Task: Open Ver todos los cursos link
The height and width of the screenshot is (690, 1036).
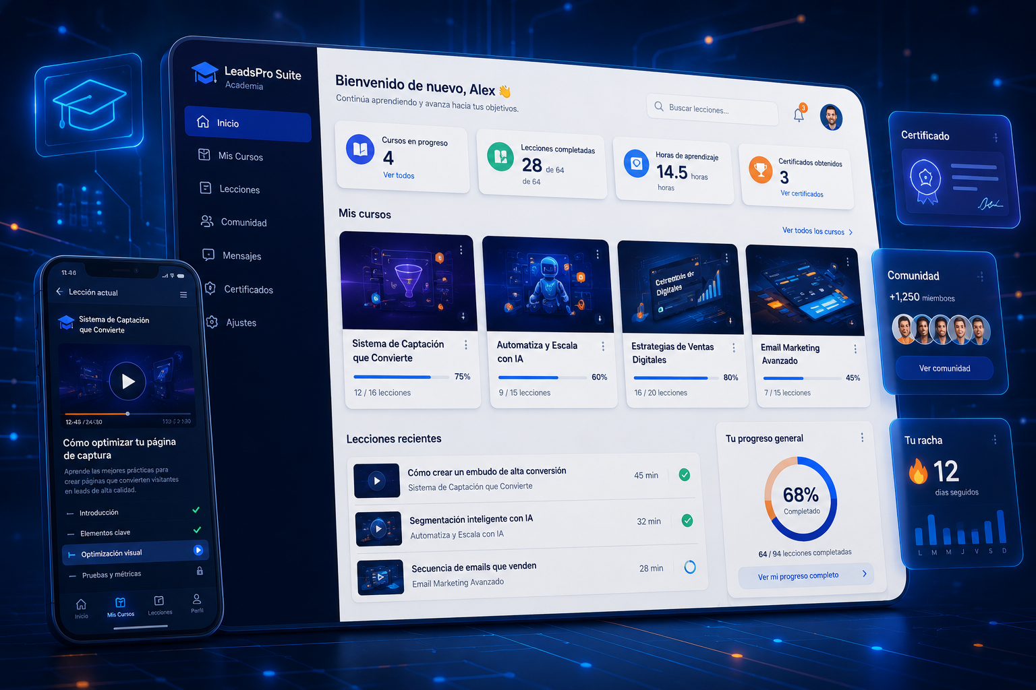Action: 817,231
